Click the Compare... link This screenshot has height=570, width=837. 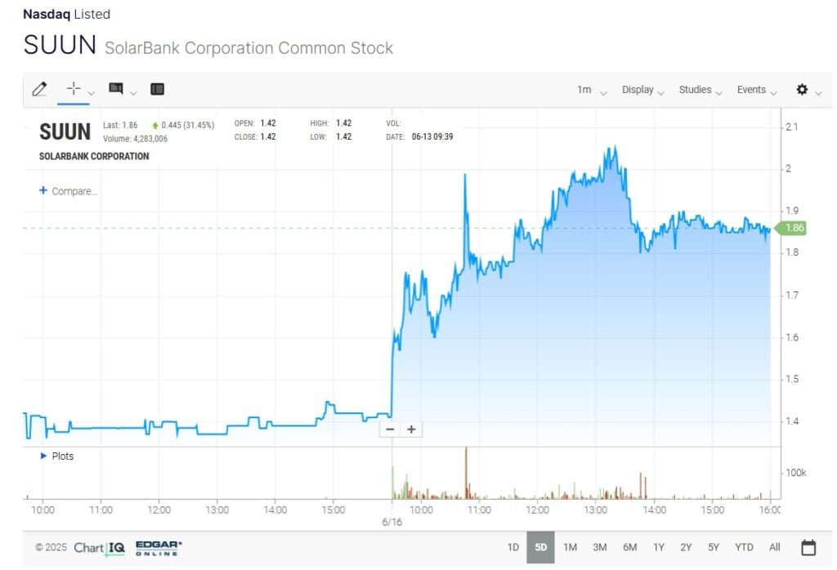(x=69, y=191)
